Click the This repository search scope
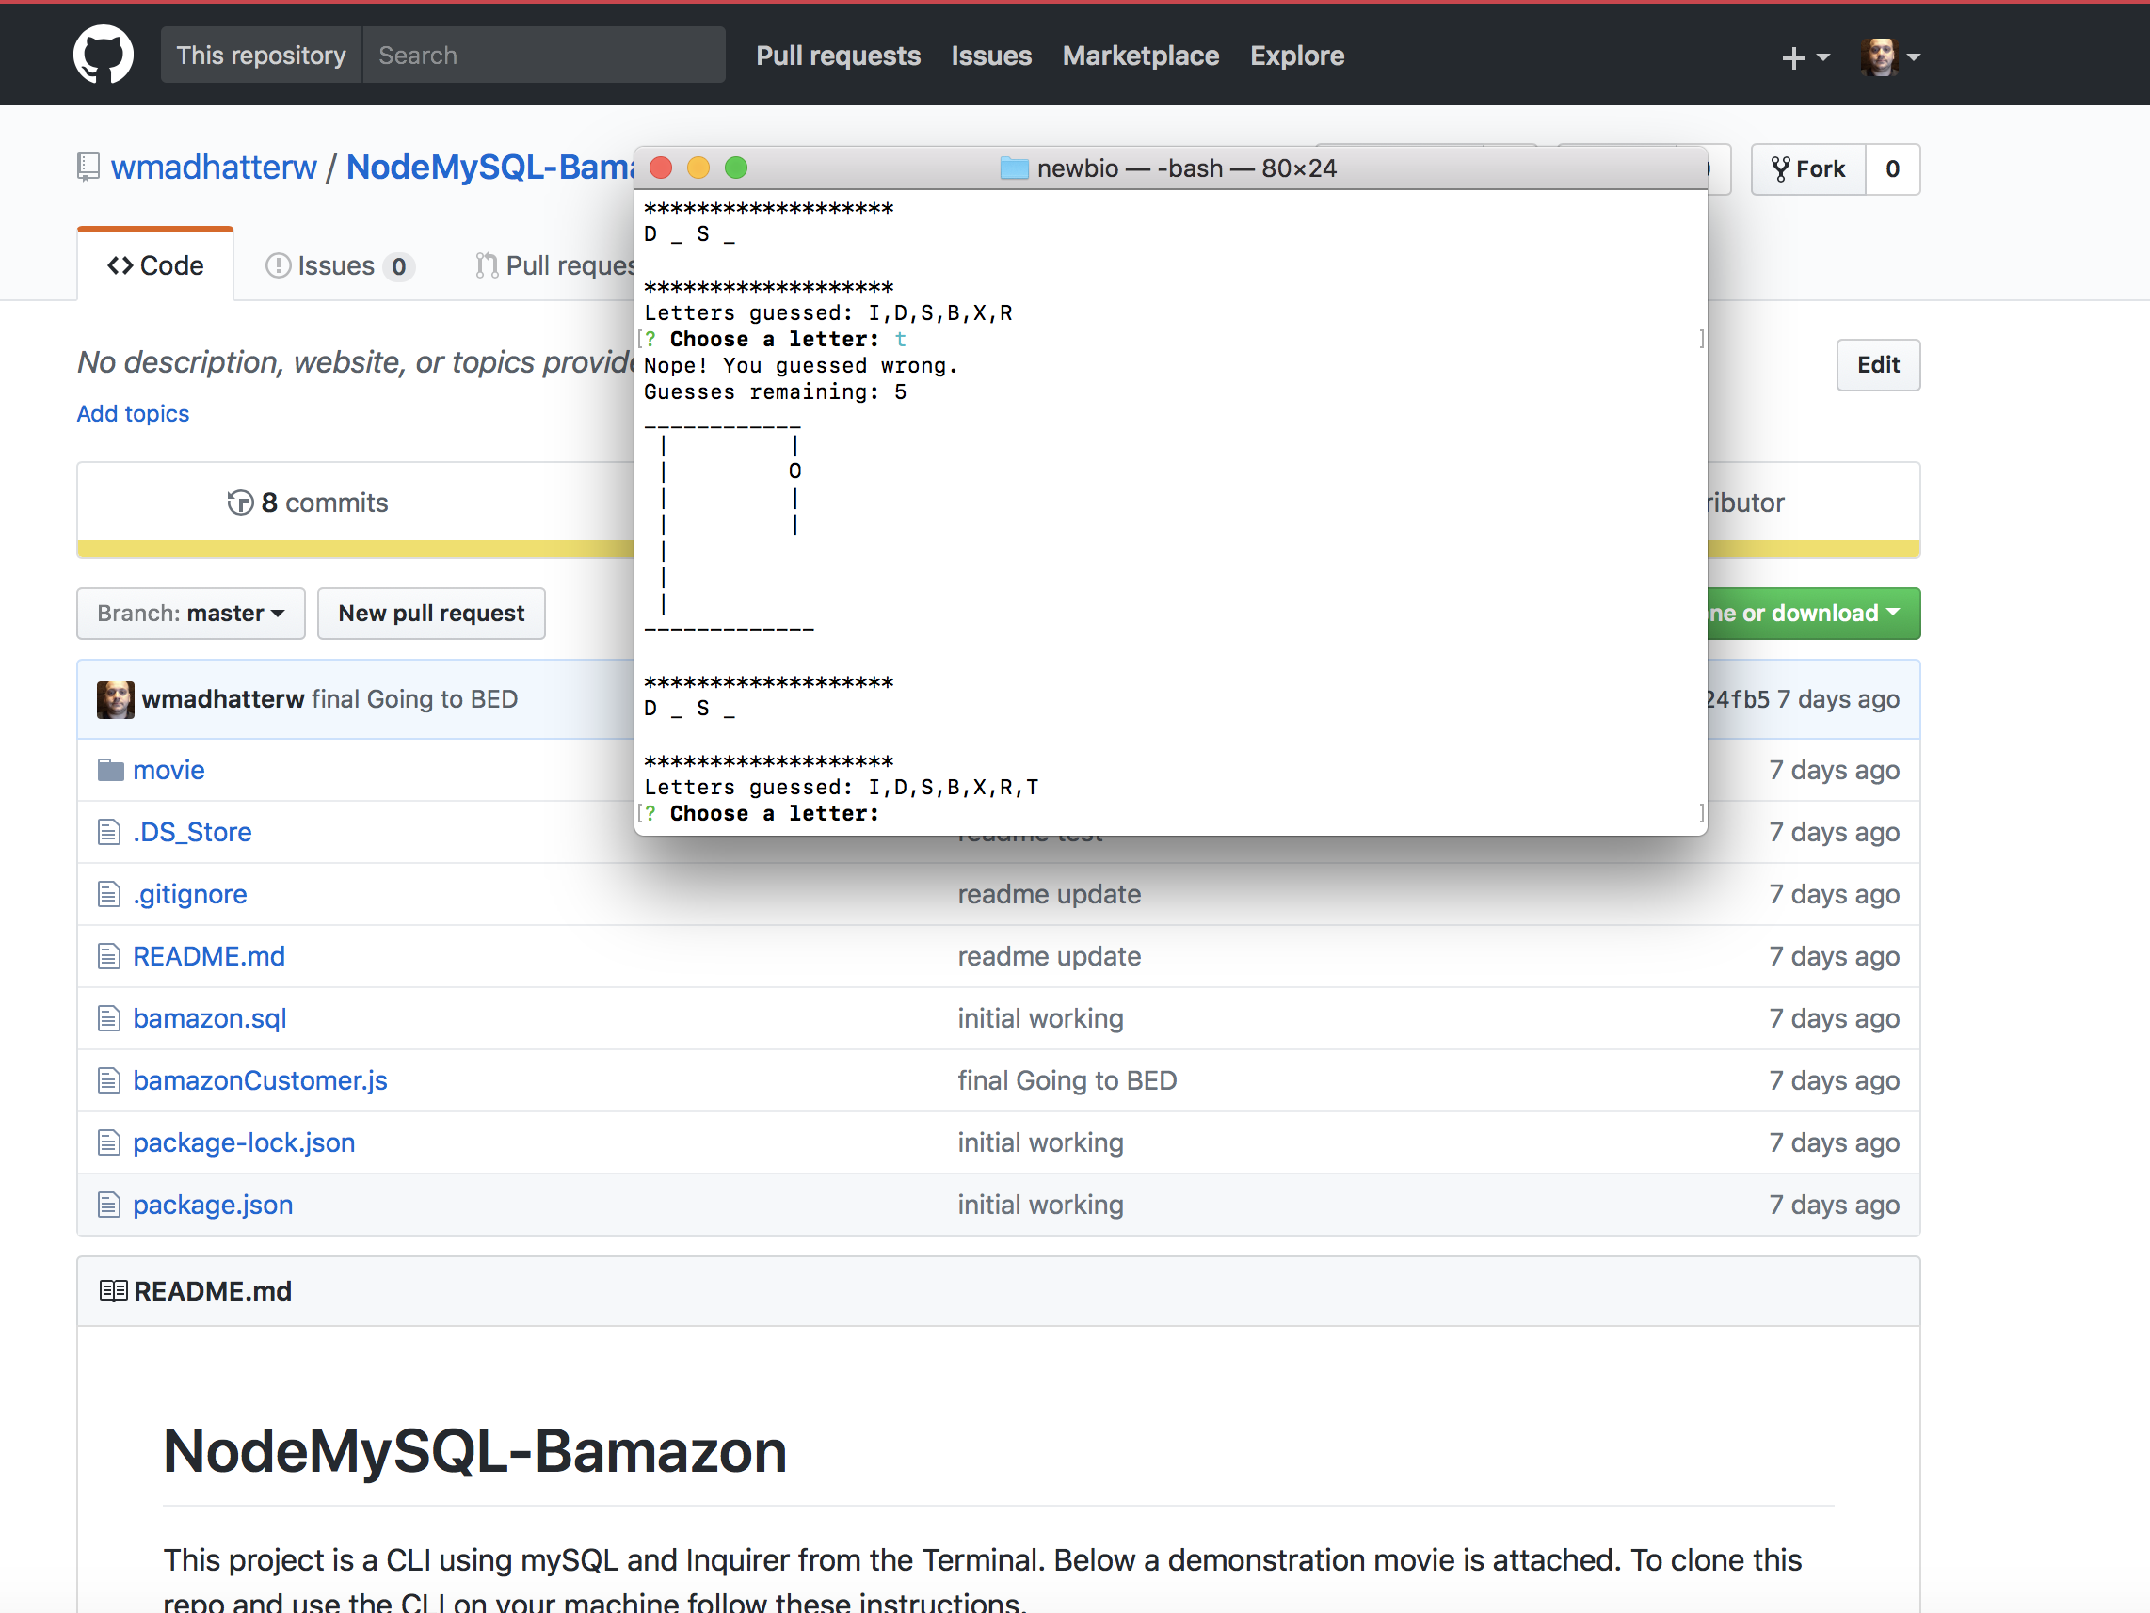 tap(261, 56)
